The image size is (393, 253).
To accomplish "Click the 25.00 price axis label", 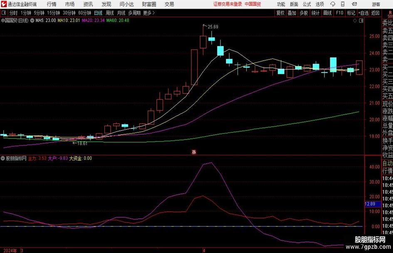I will (x=374, y=36).
